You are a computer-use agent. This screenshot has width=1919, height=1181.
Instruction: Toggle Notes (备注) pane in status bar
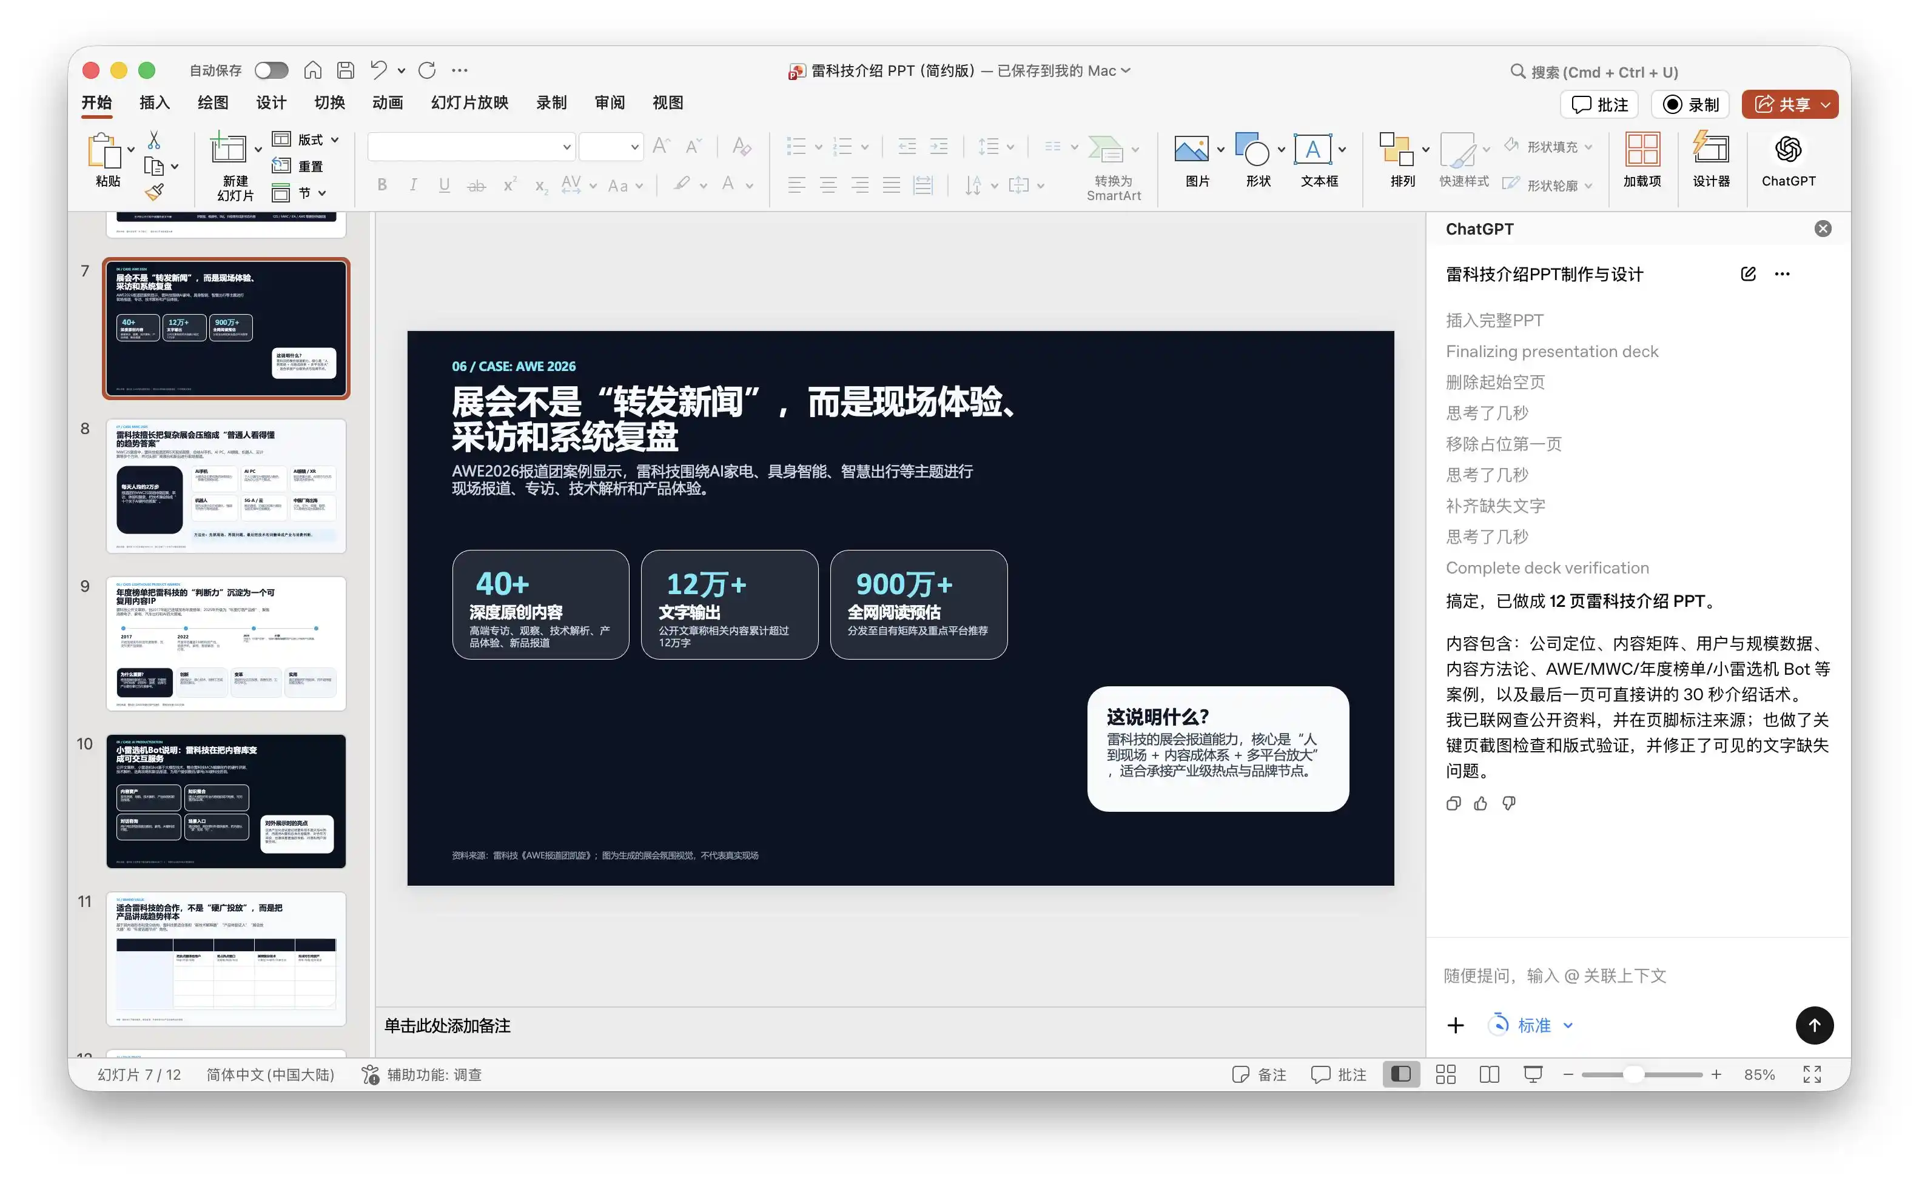(x=1259, y=1075)
